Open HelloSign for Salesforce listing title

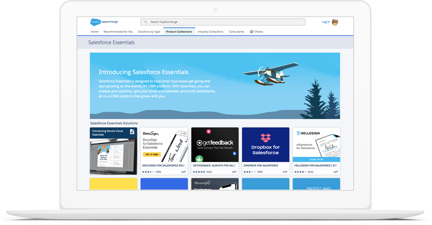click(x=316, y=166)
